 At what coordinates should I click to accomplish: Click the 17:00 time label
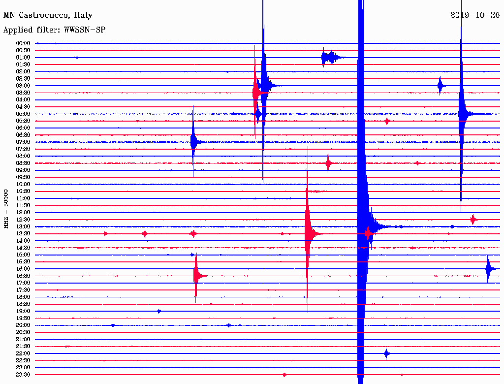pos(23,283)
